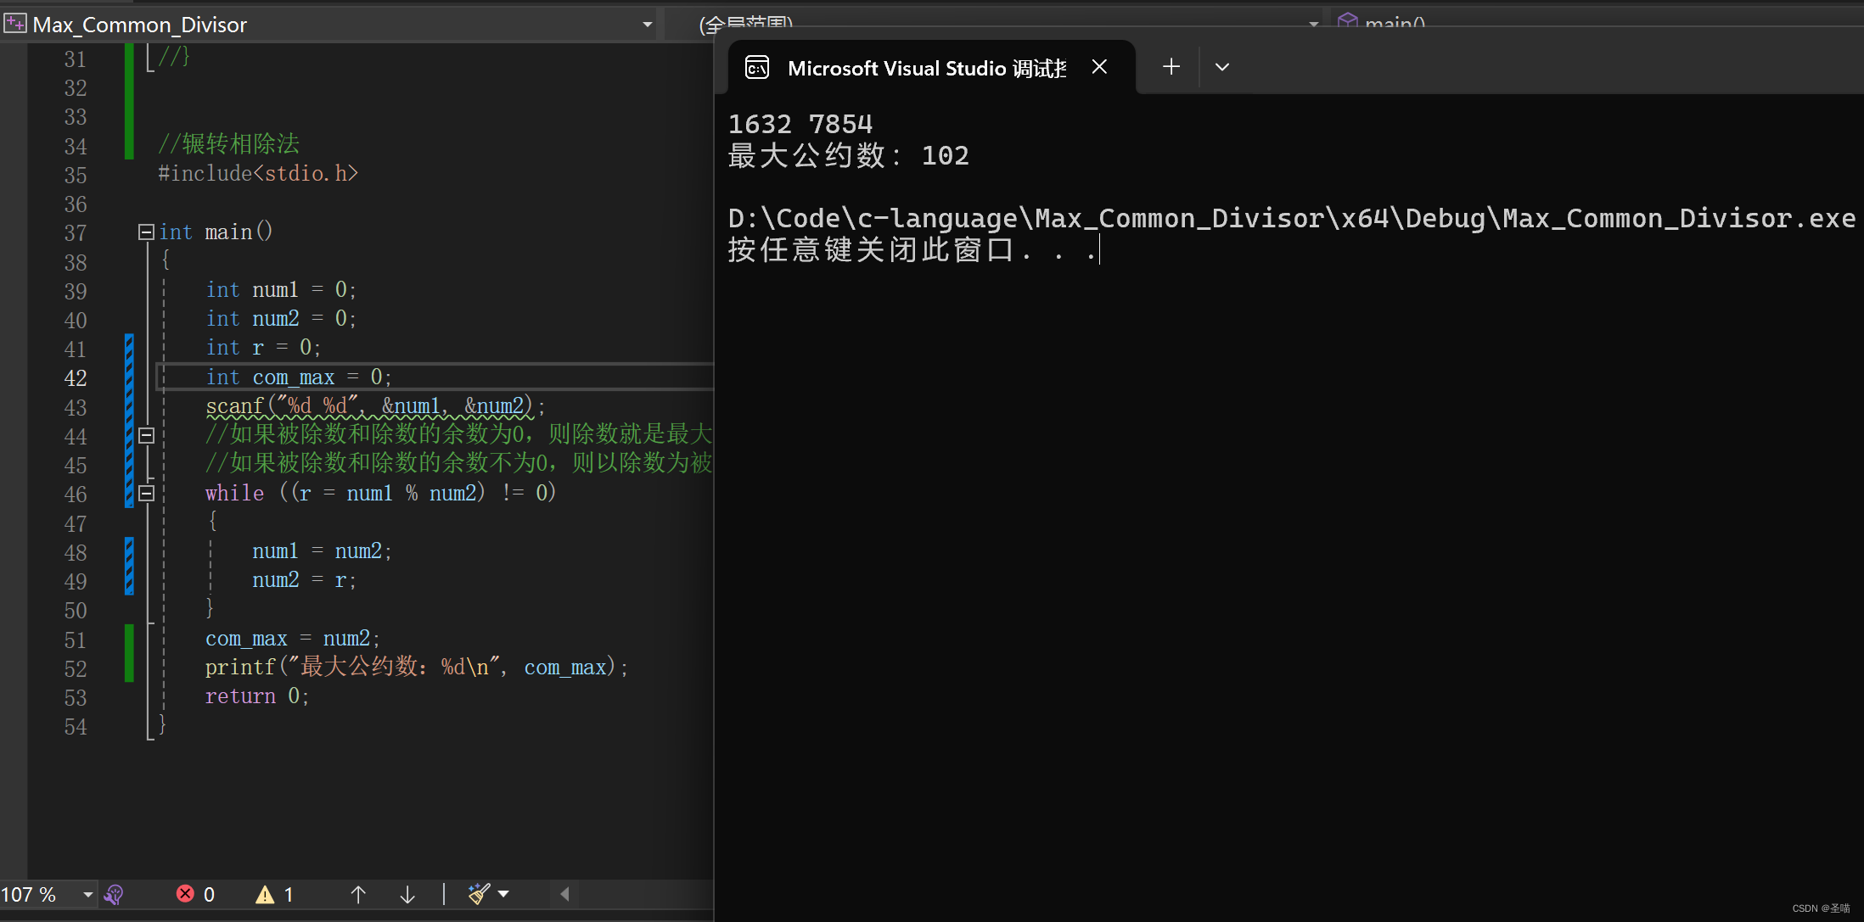Click '按任意键关闭此窗口' console prompt
Viewport: 1864px width, 922px height.
tap(912, 249)
